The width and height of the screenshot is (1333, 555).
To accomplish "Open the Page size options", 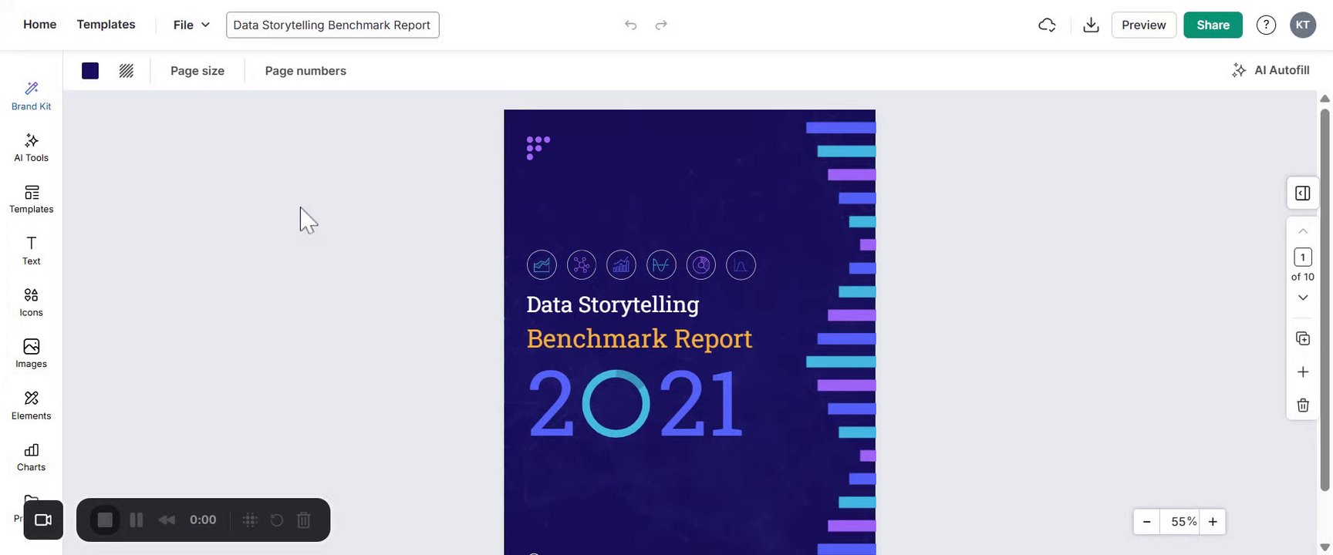I will click(x=197, y=71).
